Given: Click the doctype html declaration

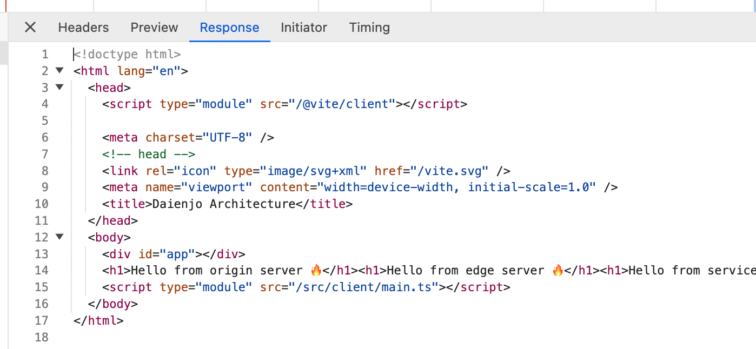Looking at the screenshot, I should click(x=127, y=54).
